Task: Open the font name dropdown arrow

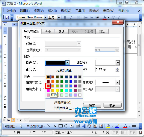Action: pyautogui.click(x=45, y=17)
